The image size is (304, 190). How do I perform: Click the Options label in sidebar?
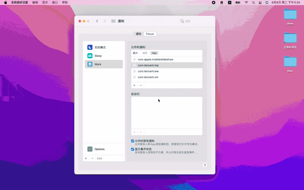100,149
